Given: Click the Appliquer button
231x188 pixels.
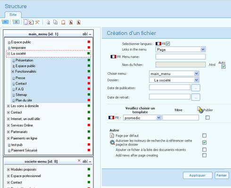Looking at the screenshot, I should click(198, 175).
